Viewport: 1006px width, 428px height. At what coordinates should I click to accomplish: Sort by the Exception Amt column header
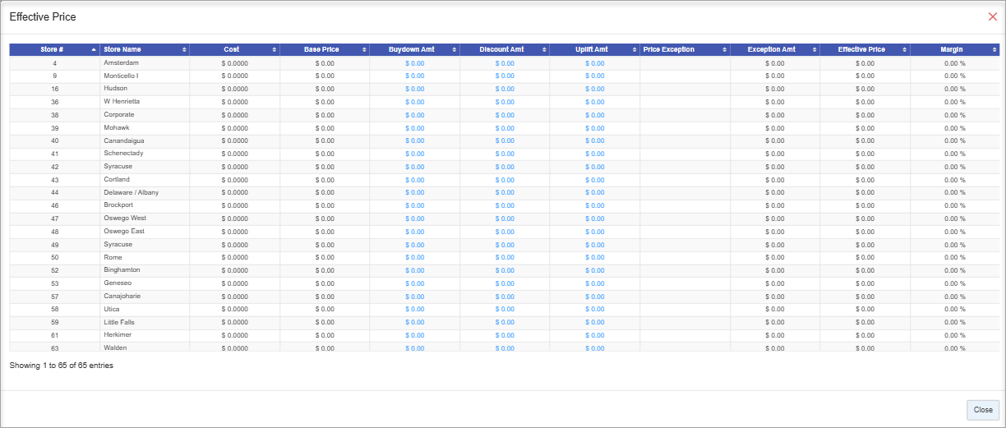774,50
